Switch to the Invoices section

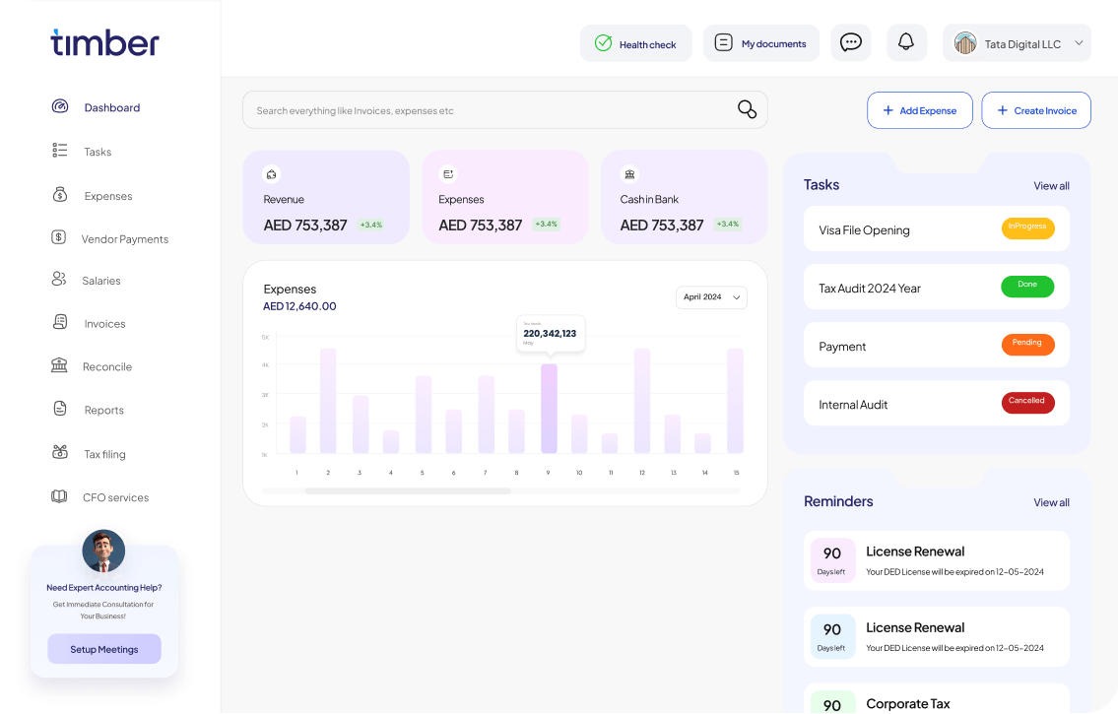pos(59,323)
